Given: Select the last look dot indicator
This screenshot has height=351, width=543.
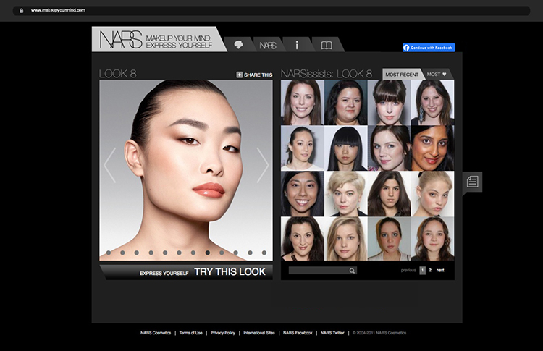Looking at the screenshot, I should (264, 253).
